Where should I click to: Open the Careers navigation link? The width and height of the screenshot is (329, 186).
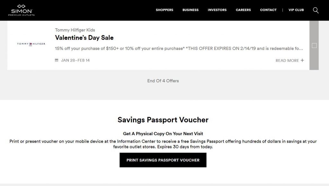(x=243, y=10)
